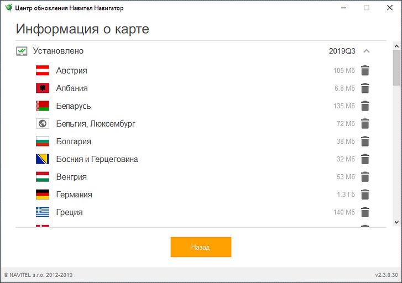Click the scrollbar up arrow
Image resolution: width=402 pixels, height=283 pixels.
[396, 46]
